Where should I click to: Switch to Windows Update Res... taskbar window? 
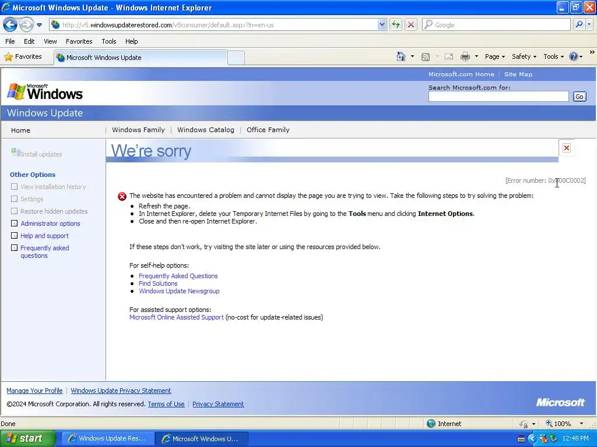[x=107, y=438]
